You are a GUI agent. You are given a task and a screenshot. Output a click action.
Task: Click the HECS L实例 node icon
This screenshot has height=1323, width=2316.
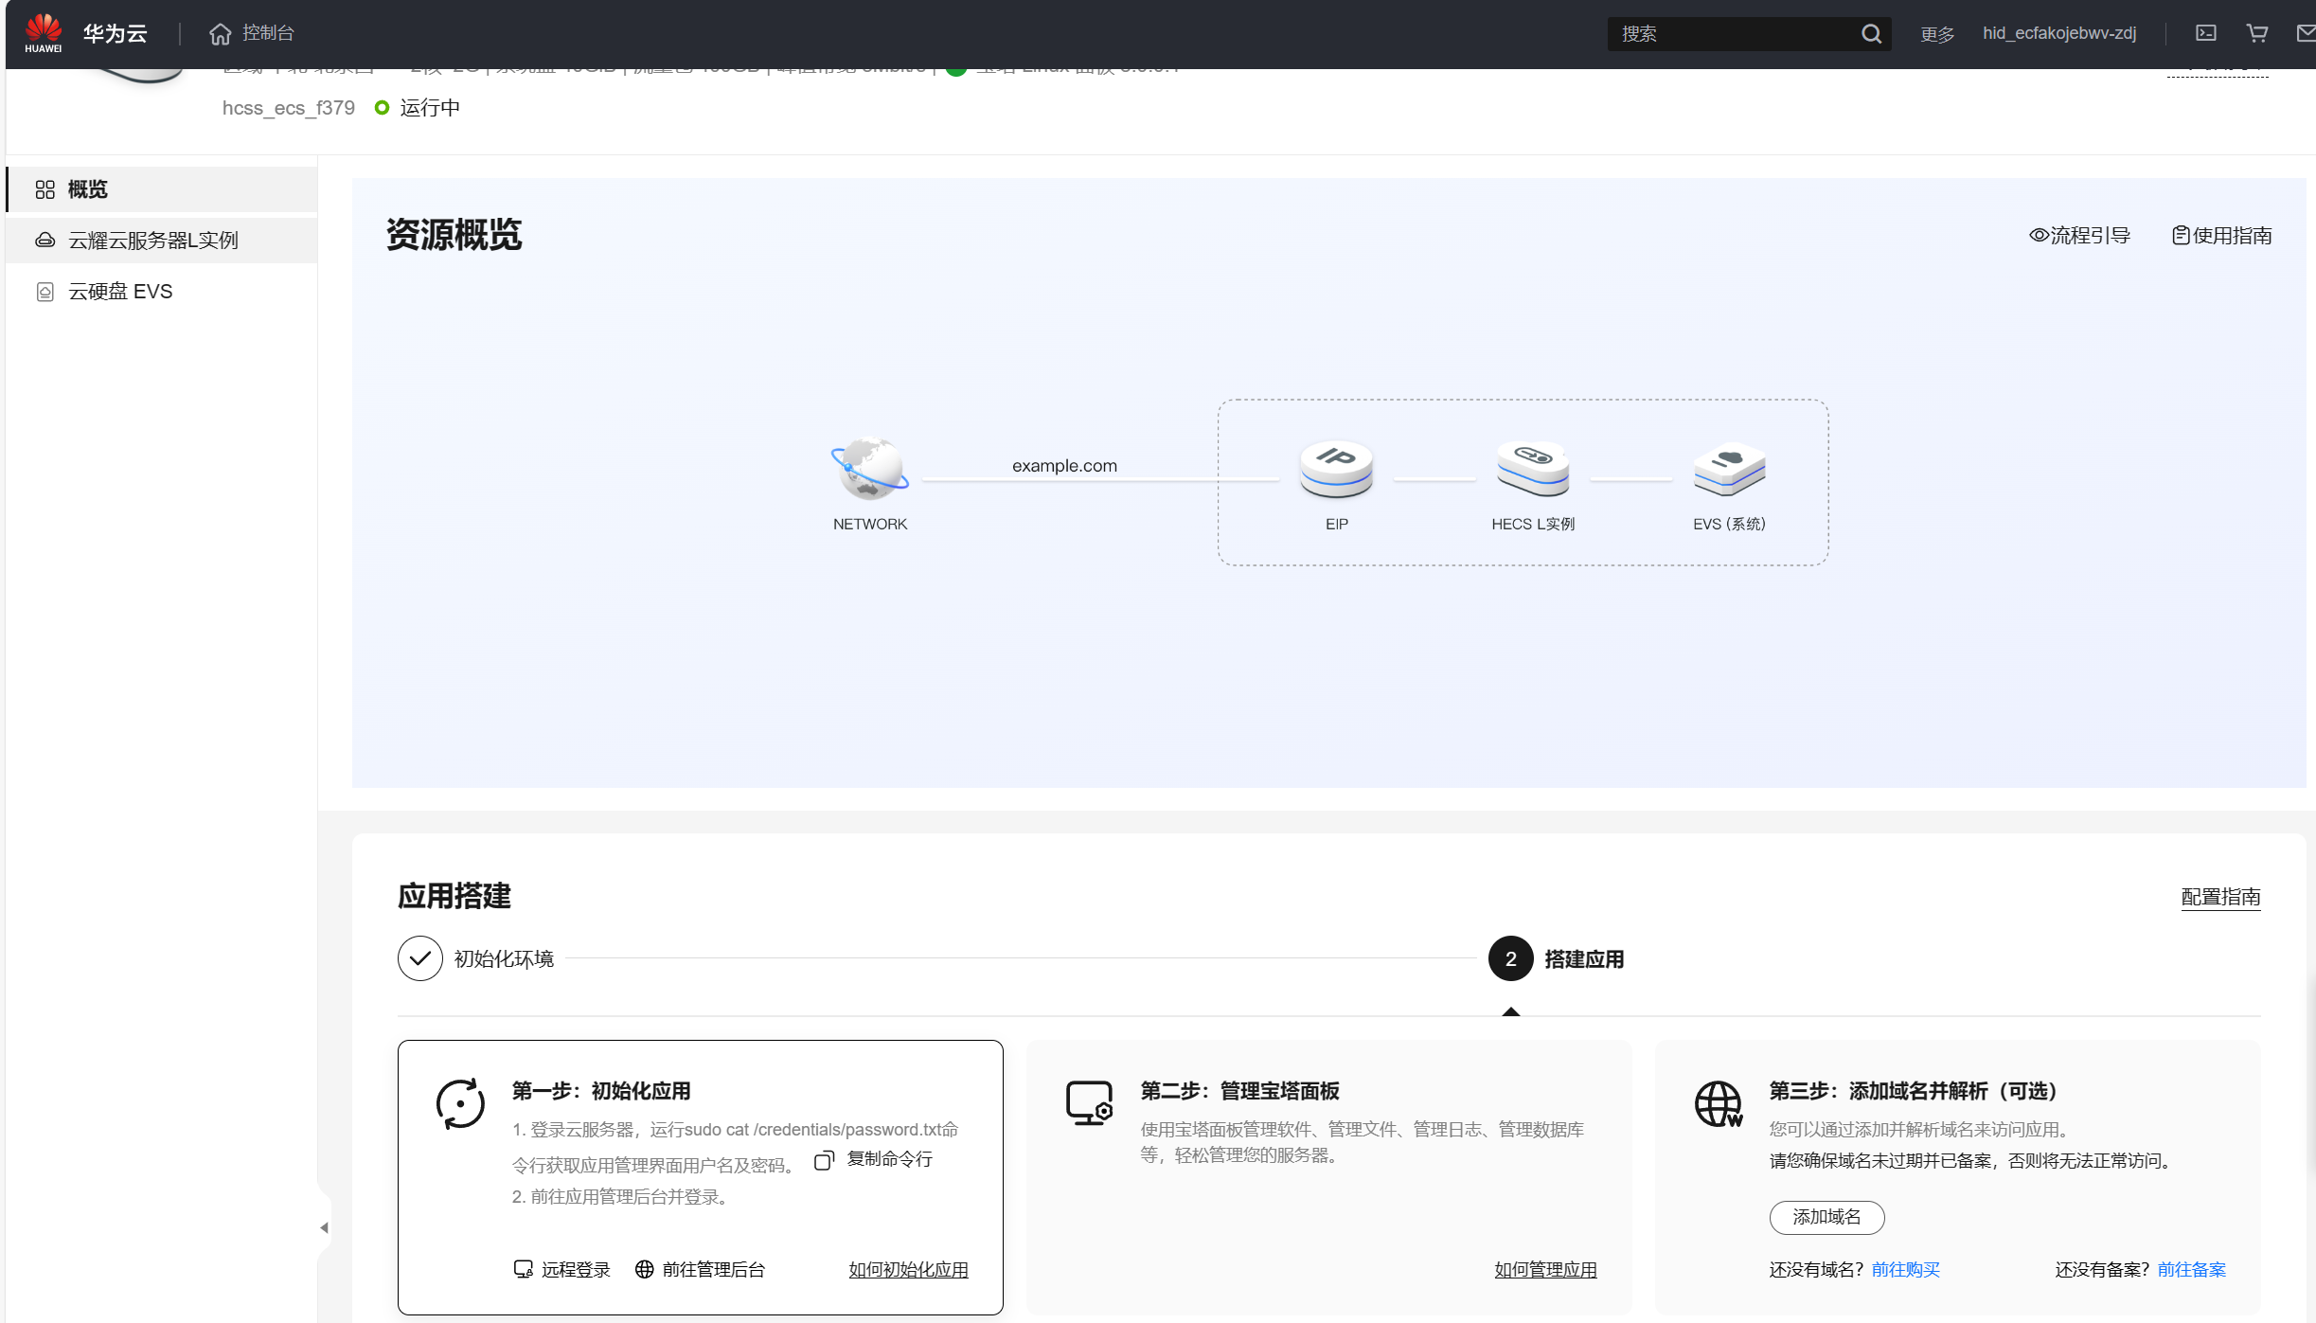tap(1532, 469)
